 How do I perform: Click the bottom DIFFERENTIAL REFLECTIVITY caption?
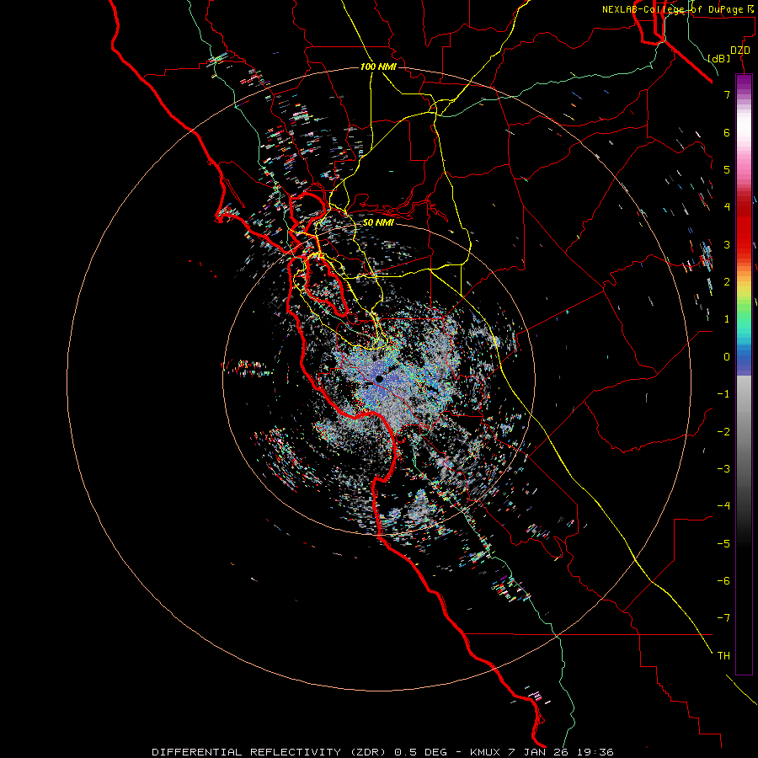tap(382, 752)
